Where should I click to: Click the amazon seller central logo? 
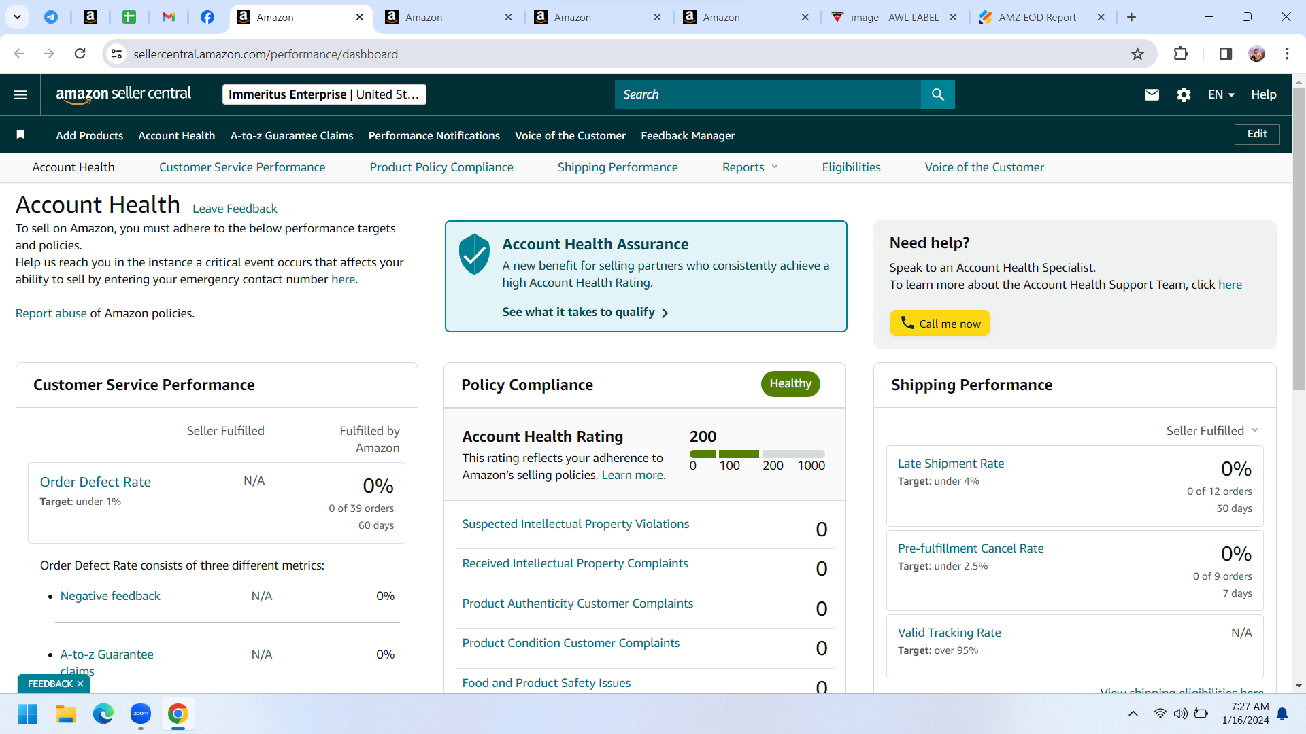123,94
